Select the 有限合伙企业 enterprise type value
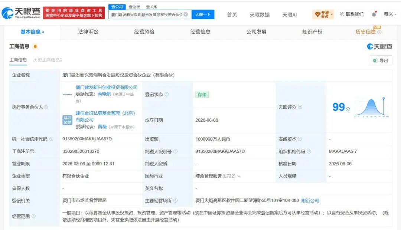 76,176
